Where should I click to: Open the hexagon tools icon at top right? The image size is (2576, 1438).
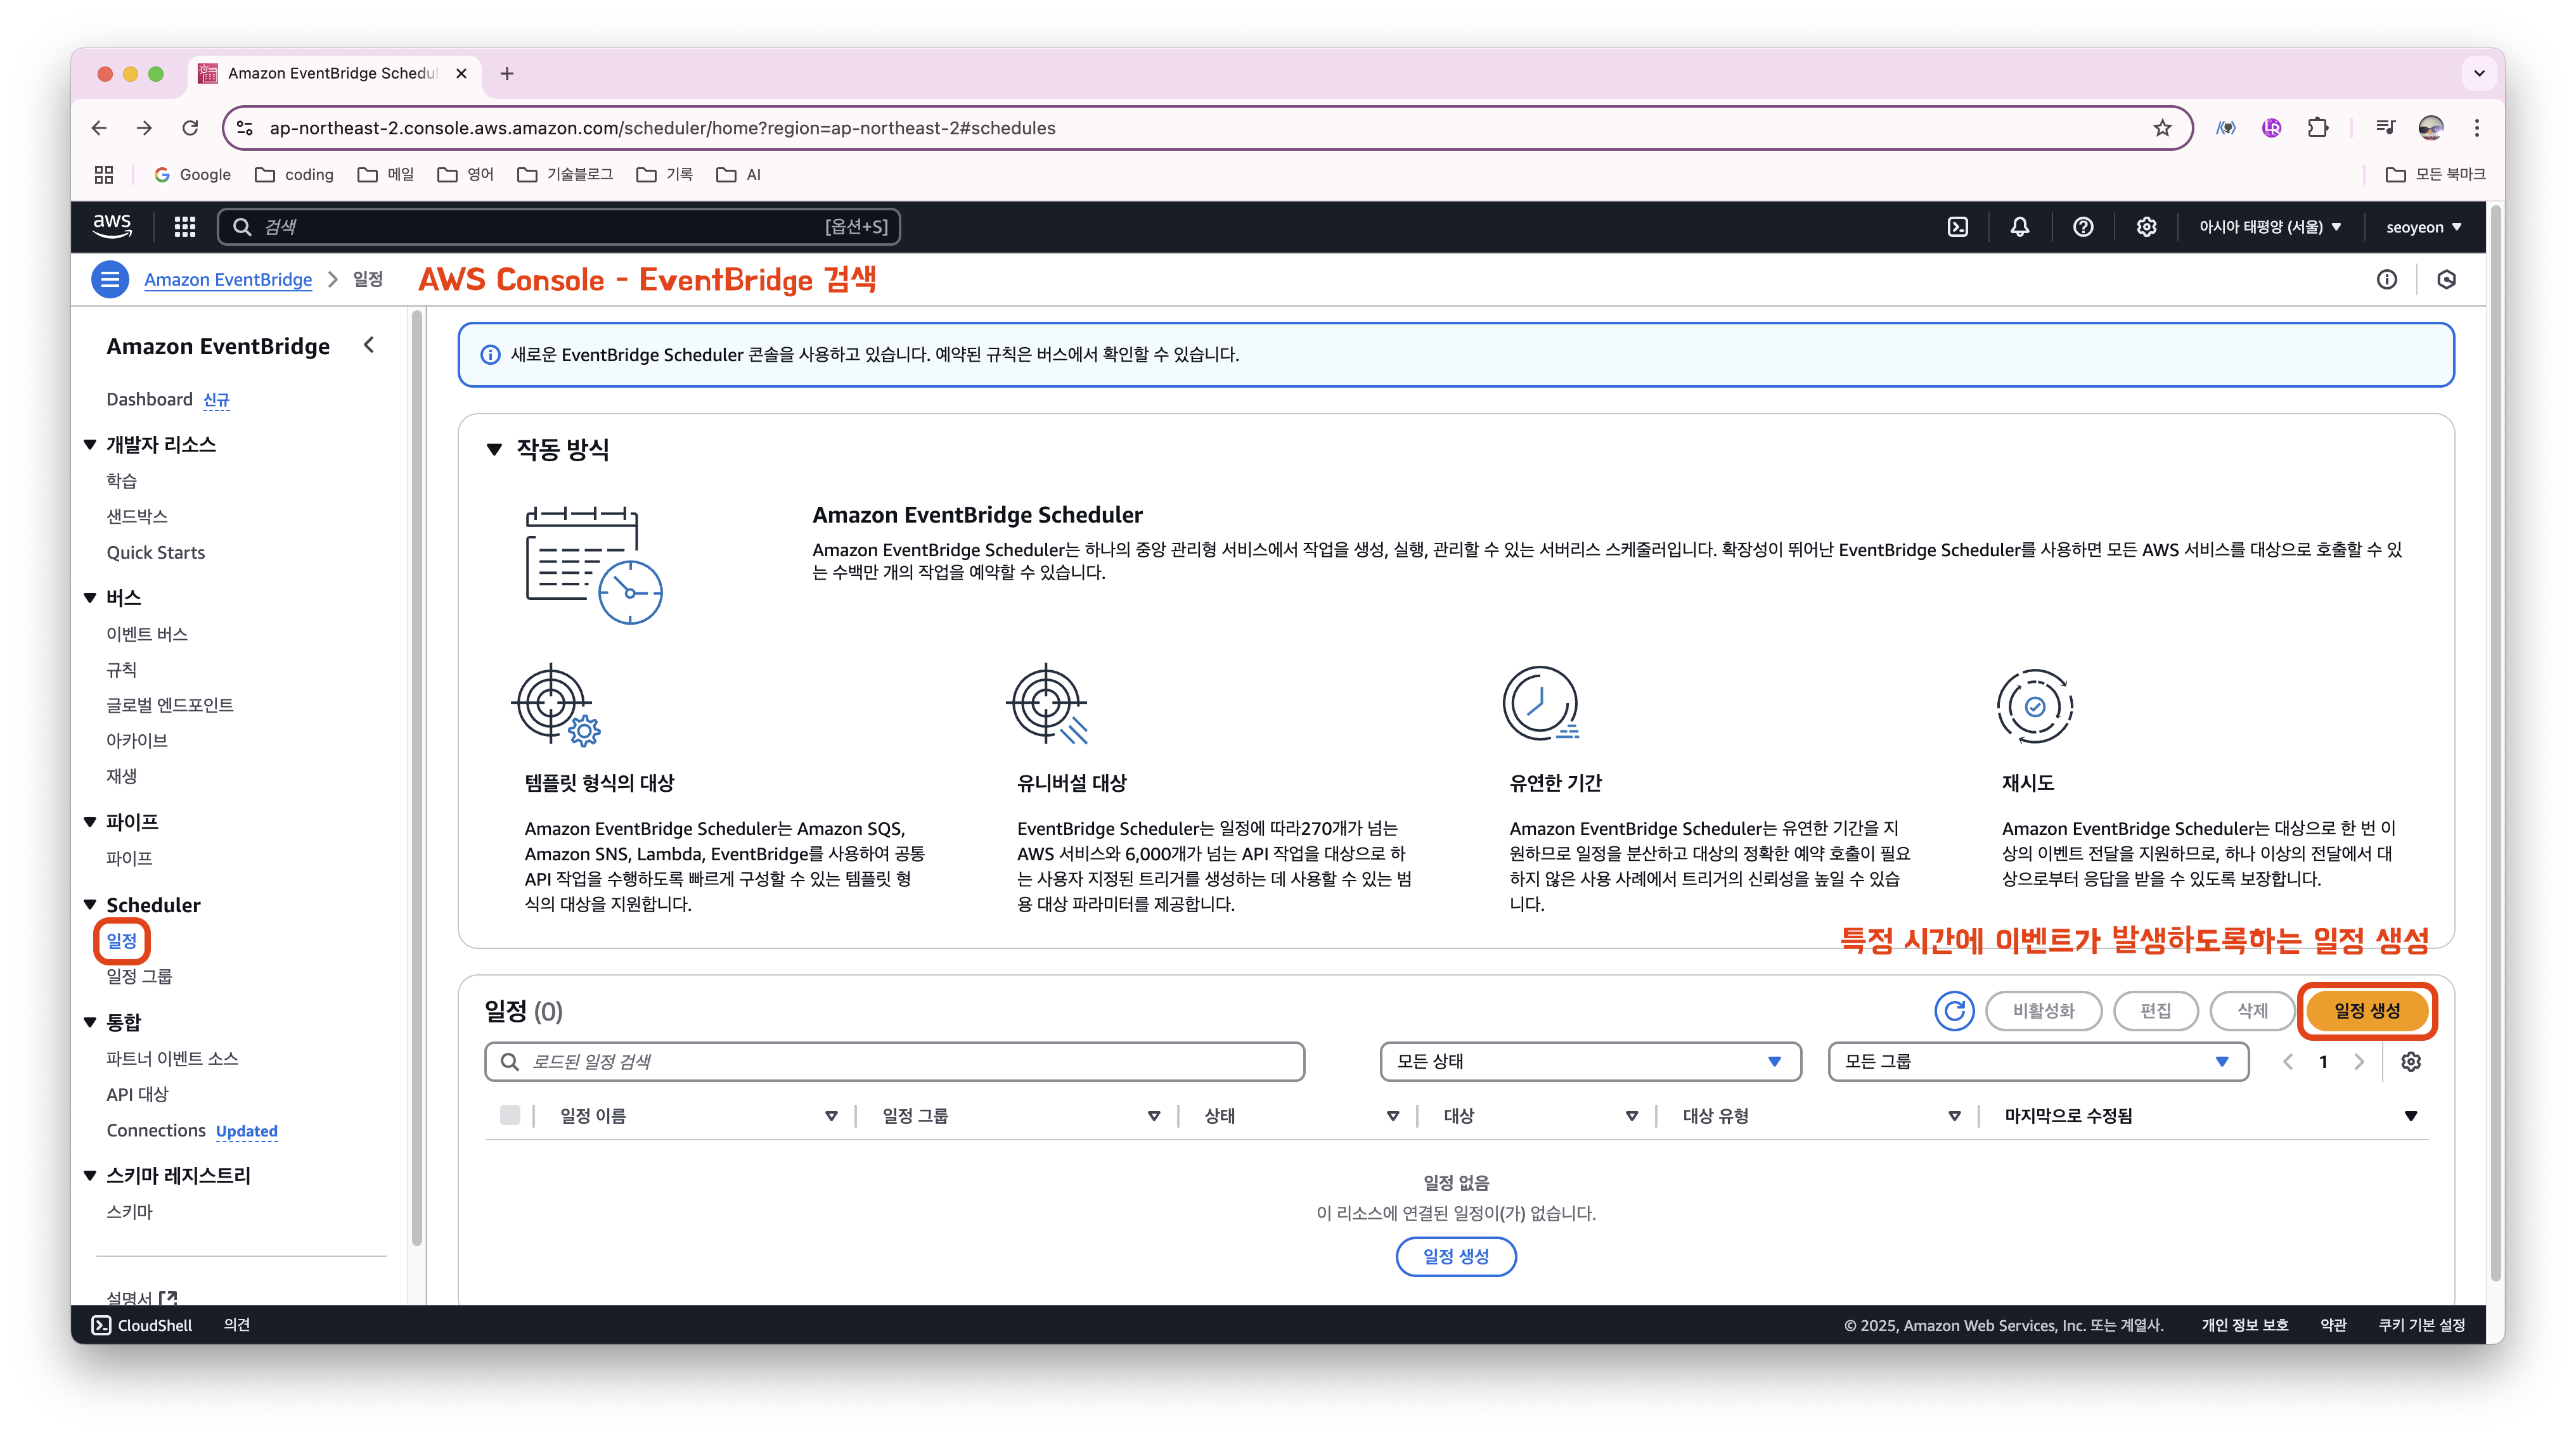click(2446, 280)
